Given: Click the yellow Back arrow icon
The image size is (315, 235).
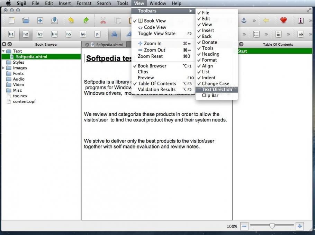Looking at the screenshot, I should pyautogui.click(x=266, y=20).
